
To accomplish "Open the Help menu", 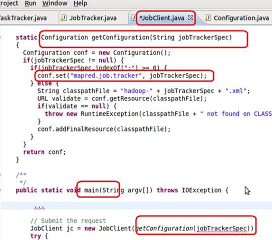I will click(80, 3).
